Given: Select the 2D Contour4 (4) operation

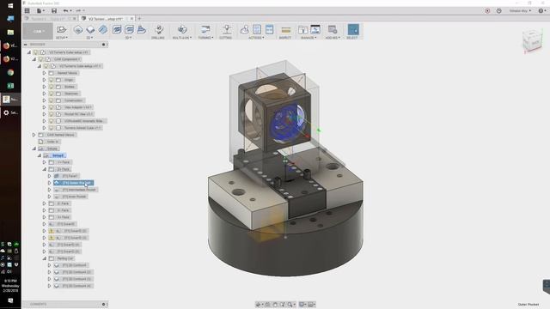Looking at the screenshot, I should click(74, 286).
